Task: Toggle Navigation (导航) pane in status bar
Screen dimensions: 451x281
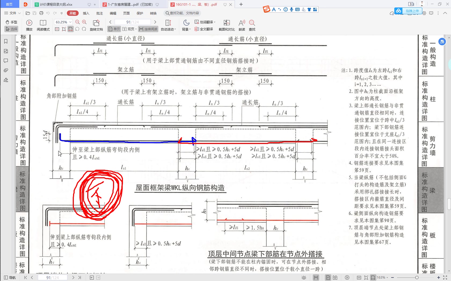Action: tap(10, 278)
